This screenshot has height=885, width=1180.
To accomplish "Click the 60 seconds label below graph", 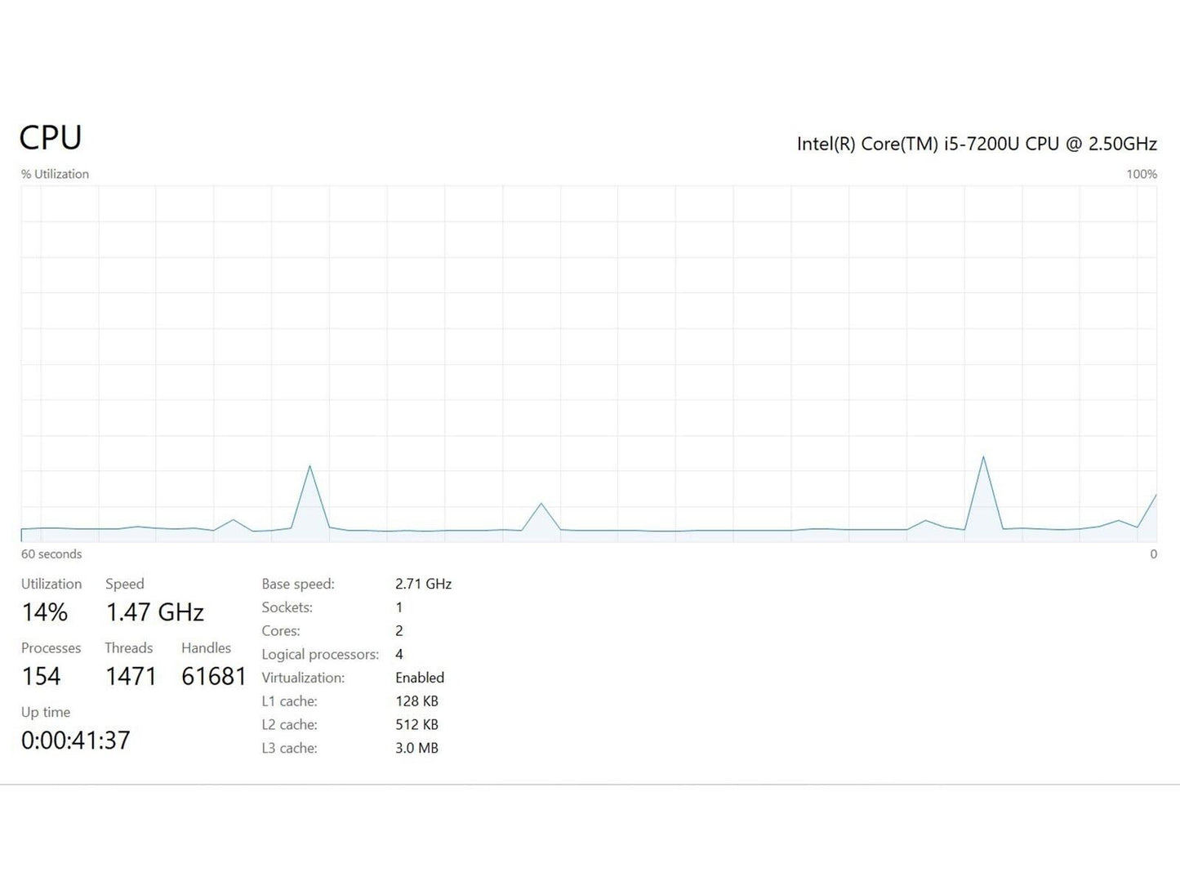I will pos(51,554).
